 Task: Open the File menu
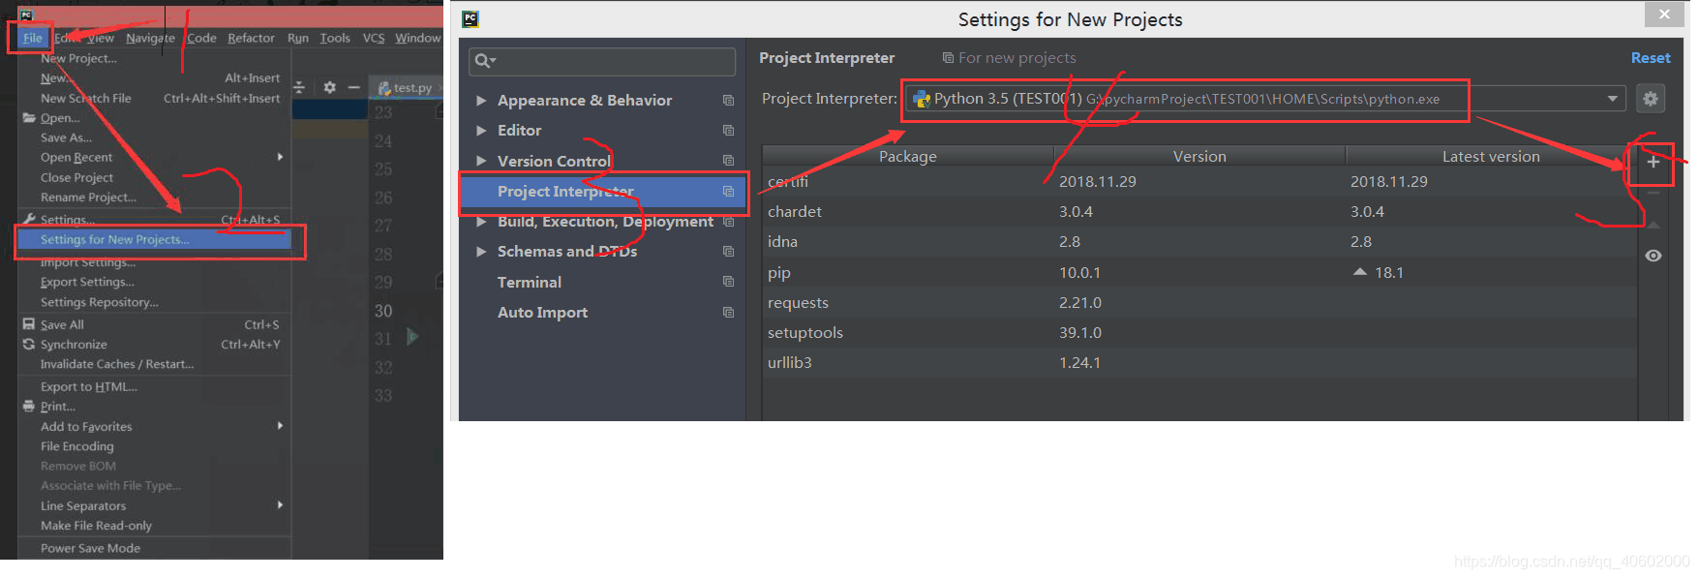[31, 38]
